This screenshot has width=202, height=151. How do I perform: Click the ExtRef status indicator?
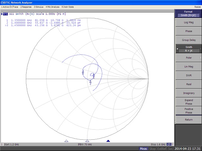(x=162, y=149)
